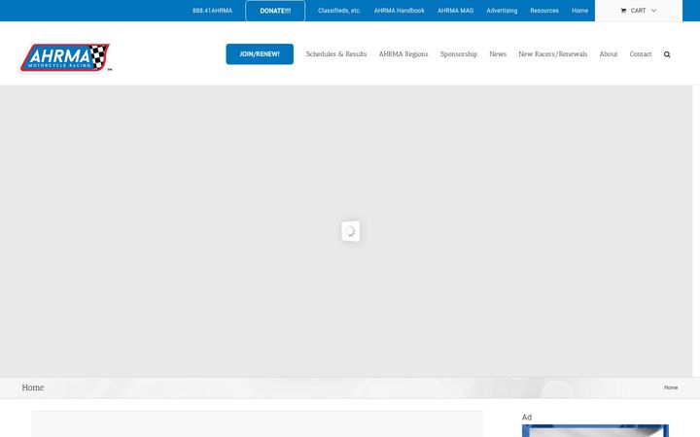Screen dimensions: 700x437
Task: Click the DONATE!!! button
Action: click(x=275, y=11)
